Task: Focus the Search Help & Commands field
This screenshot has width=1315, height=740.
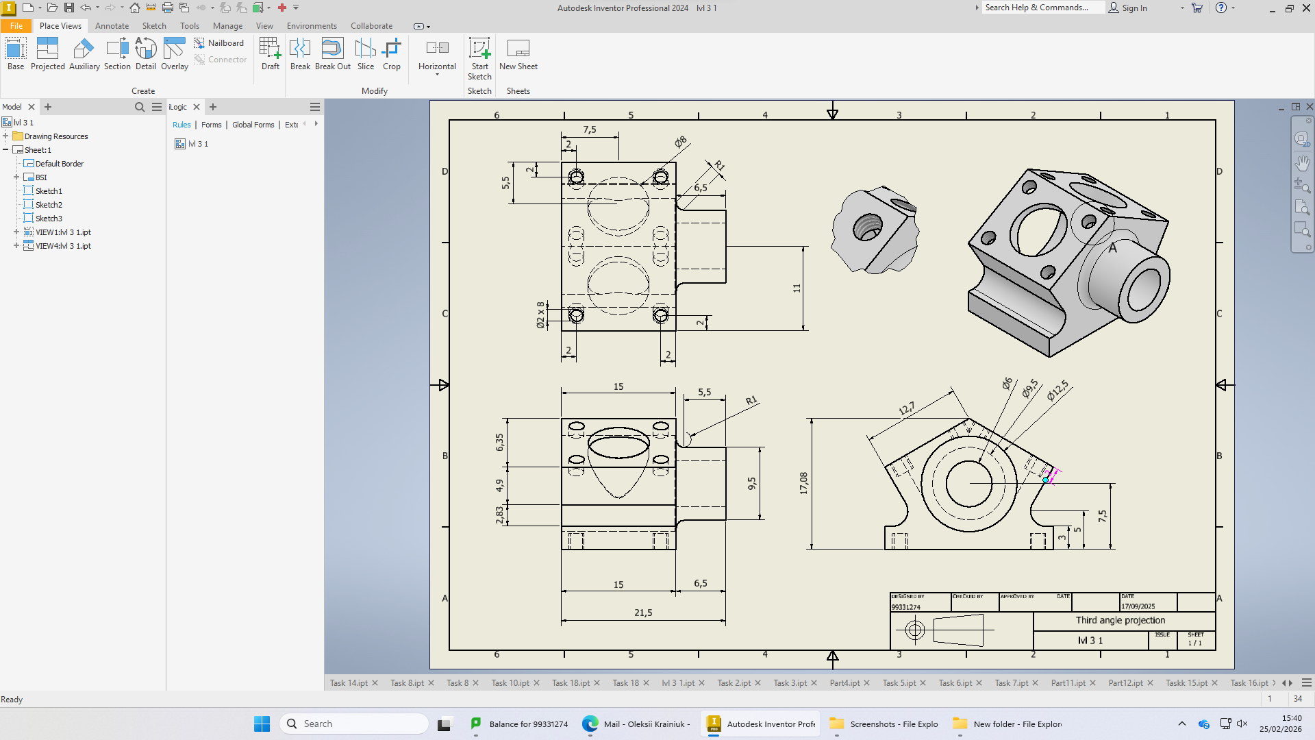Action: click(1043, 8)
